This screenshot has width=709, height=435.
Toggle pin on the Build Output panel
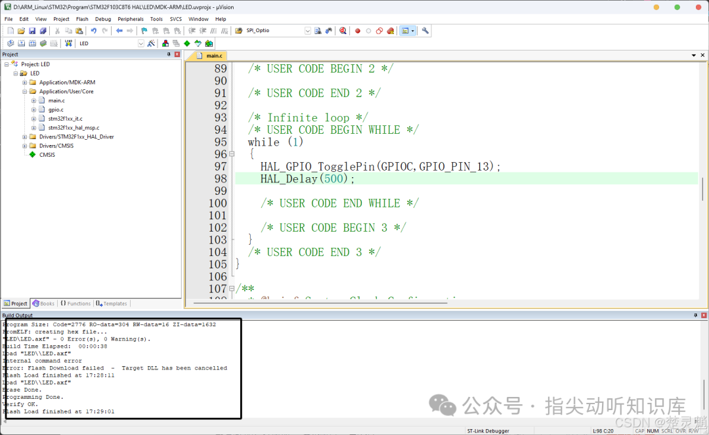click(x=695, y=316)
